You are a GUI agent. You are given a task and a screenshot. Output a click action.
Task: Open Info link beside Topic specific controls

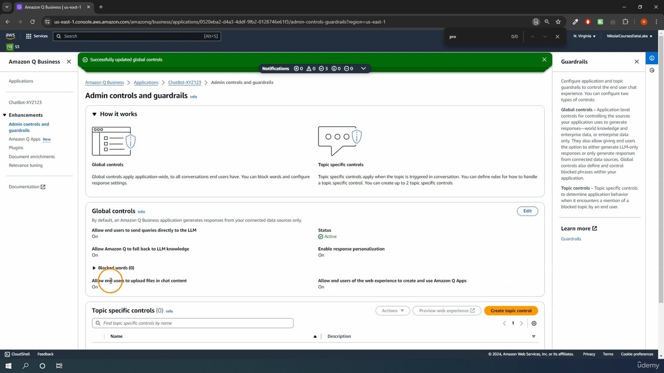[x=169, y=311]
